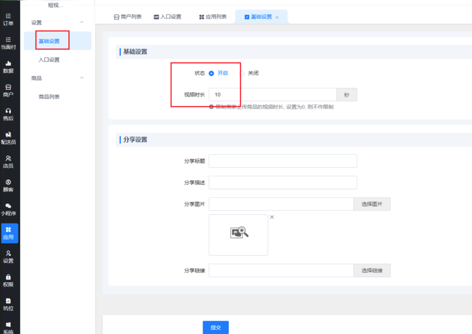Select the 关闭 status radio button

pos(242,73)
